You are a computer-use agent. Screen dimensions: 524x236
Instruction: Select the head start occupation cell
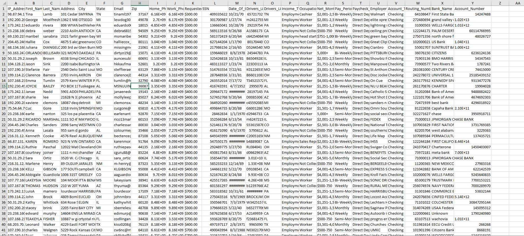pos(307,36)
